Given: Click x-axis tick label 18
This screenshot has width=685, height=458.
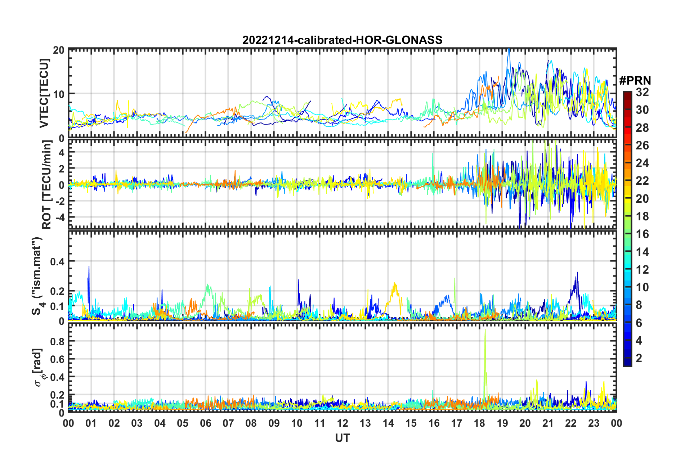Looking at the screenshot, I should (479, 423).
